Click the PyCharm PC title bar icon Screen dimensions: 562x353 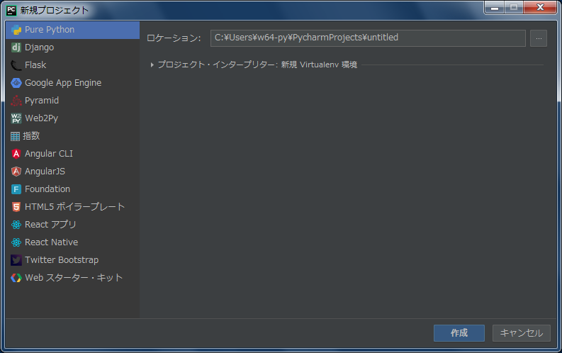click(11, 11)
